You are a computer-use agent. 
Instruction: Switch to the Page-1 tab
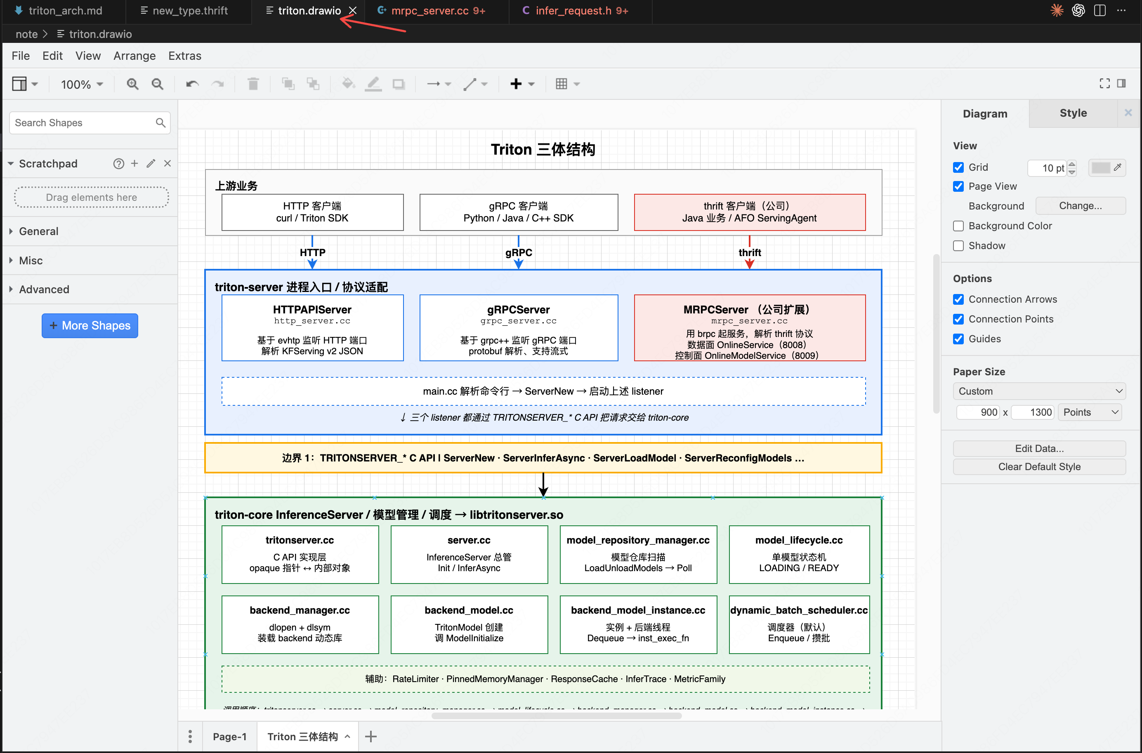click(229, 737)
